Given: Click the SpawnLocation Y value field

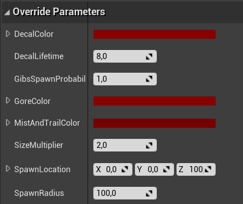Looking at the screenshot, I should pyautogui.click(x=154, y=169).
